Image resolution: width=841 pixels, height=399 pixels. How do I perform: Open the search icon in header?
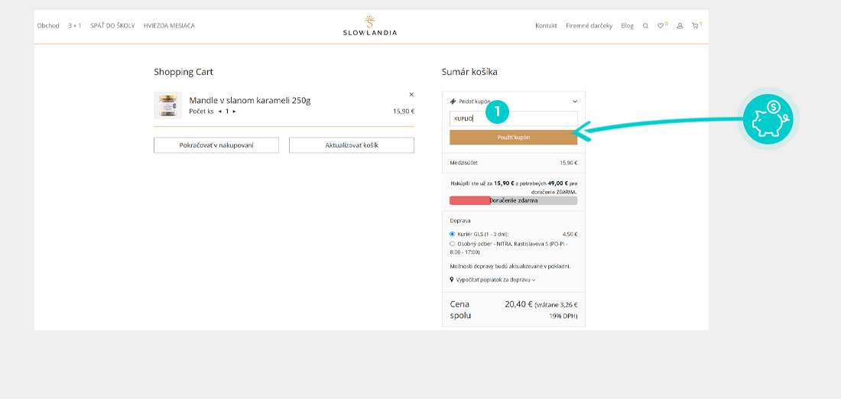(645, 26)
